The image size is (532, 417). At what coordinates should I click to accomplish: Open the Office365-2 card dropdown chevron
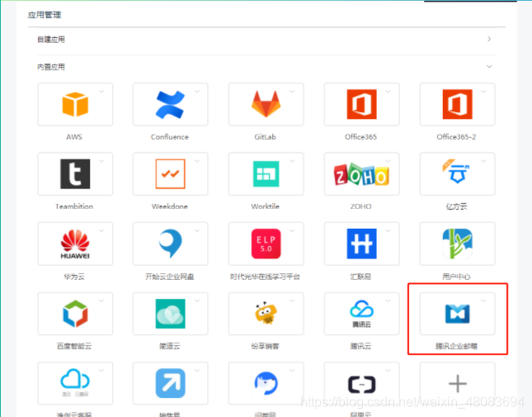coord(483,92)
